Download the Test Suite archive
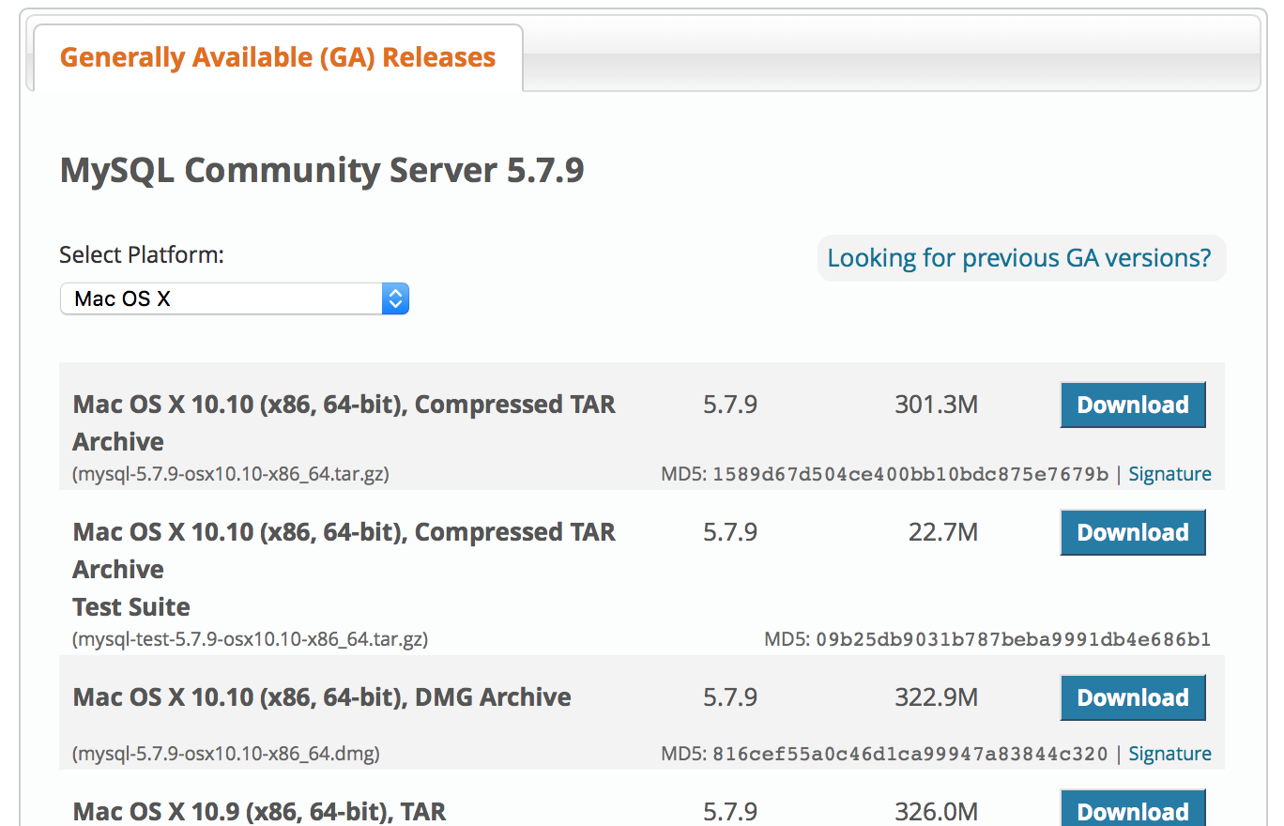Viewport: 1284px width, 826px height. pyautogui.click(x=1133, y=532)
